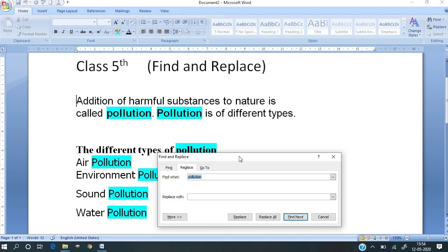Toggle Strikethrough formatting

[x=83, y=32]
